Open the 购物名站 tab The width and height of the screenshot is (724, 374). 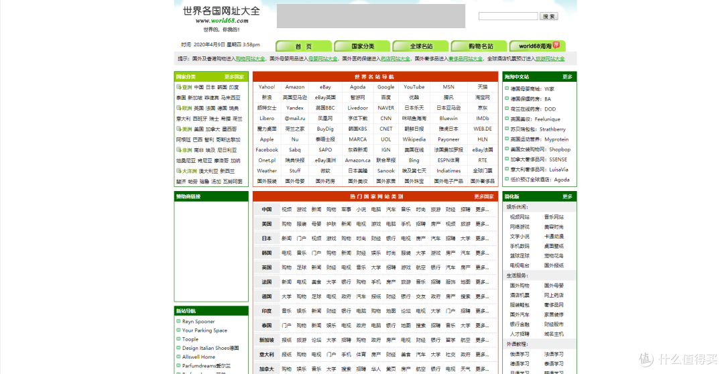pyautogui.click(x=480, y=46)
